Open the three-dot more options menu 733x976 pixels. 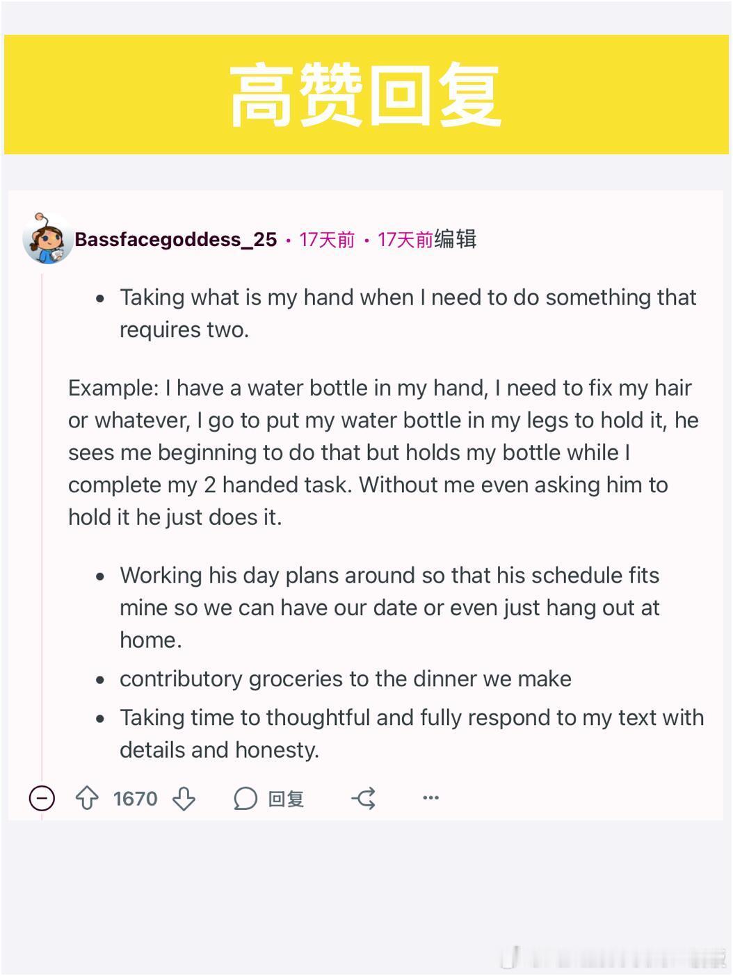click(430, 797)
